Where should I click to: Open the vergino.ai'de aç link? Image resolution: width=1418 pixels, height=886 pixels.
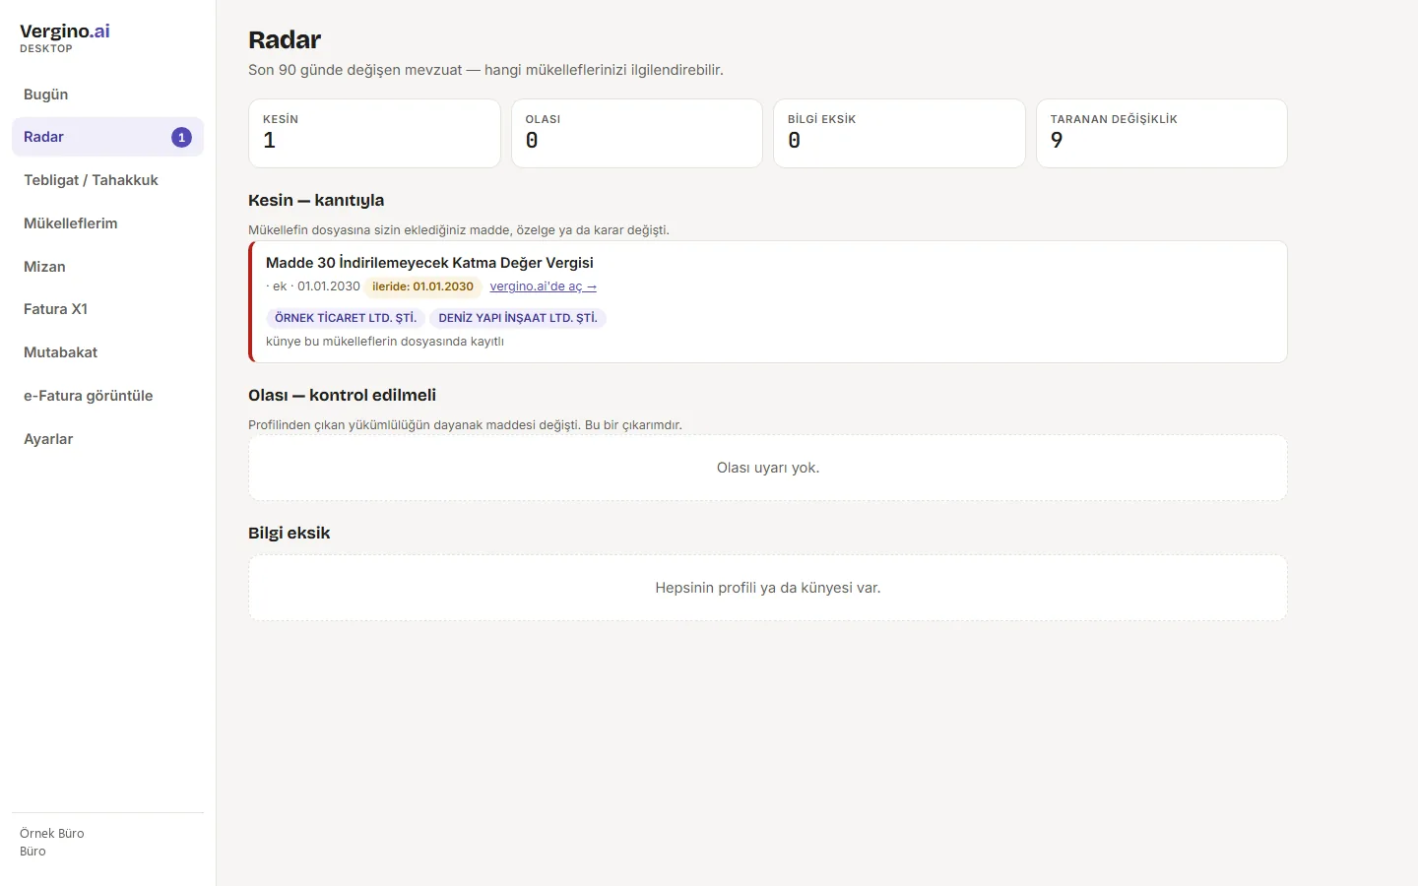[x=544, y=286]
